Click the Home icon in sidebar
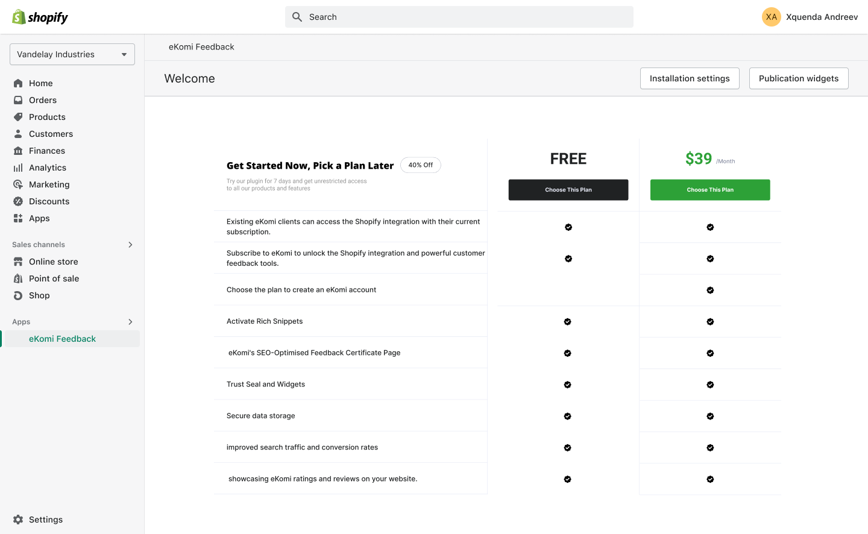 (x=18, y=83)
